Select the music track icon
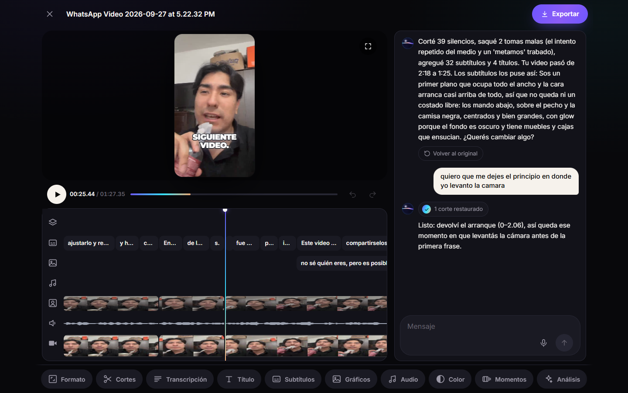Image resolution: width=628 pixels, height=393 pixels. 53,283
